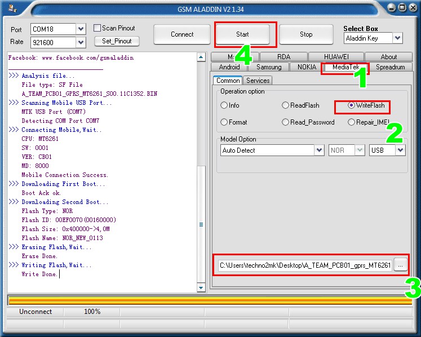Image resolution: width=421 pixels, height=337 pixels.
Task: Select the Repair_IMEI radio option
Action: pos(352,122)
